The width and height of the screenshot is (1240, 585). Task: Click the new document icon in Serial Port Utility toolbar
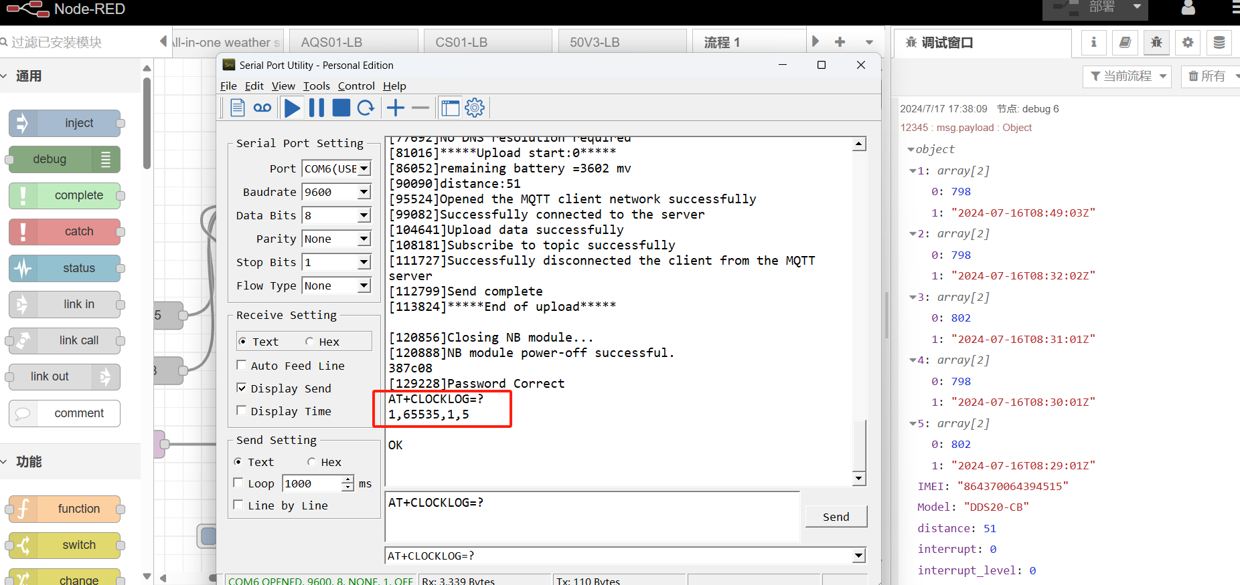coord(237,108)
